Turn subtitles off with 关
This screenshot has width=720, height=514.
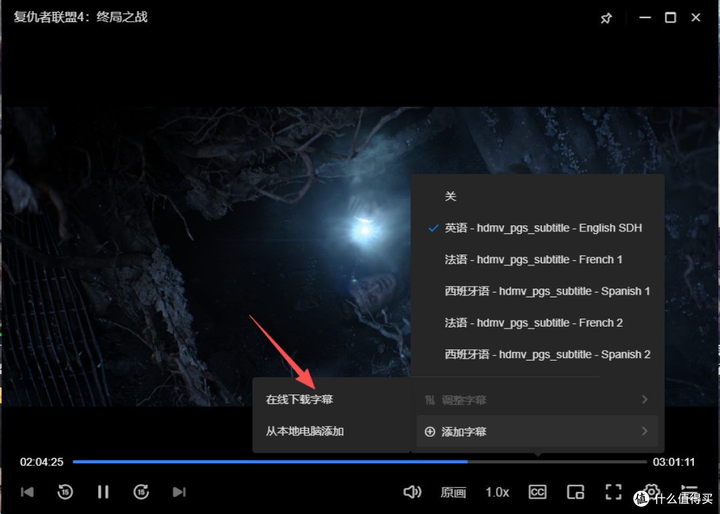pyautogui.click(x=537, y=196)
